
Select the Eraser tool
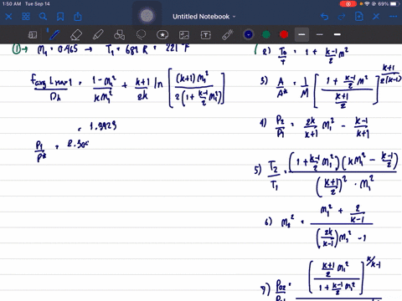click(x=76, y=35)
